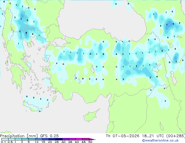Viewport: 185px width, 143px height.
Task: Click the over-50 arrow tip of legend
Action: pyautogui.click(x=92, y=139)
